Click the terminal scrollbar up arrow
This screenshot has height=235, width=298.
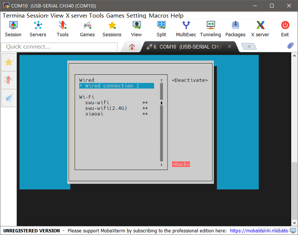coord(294,56)
